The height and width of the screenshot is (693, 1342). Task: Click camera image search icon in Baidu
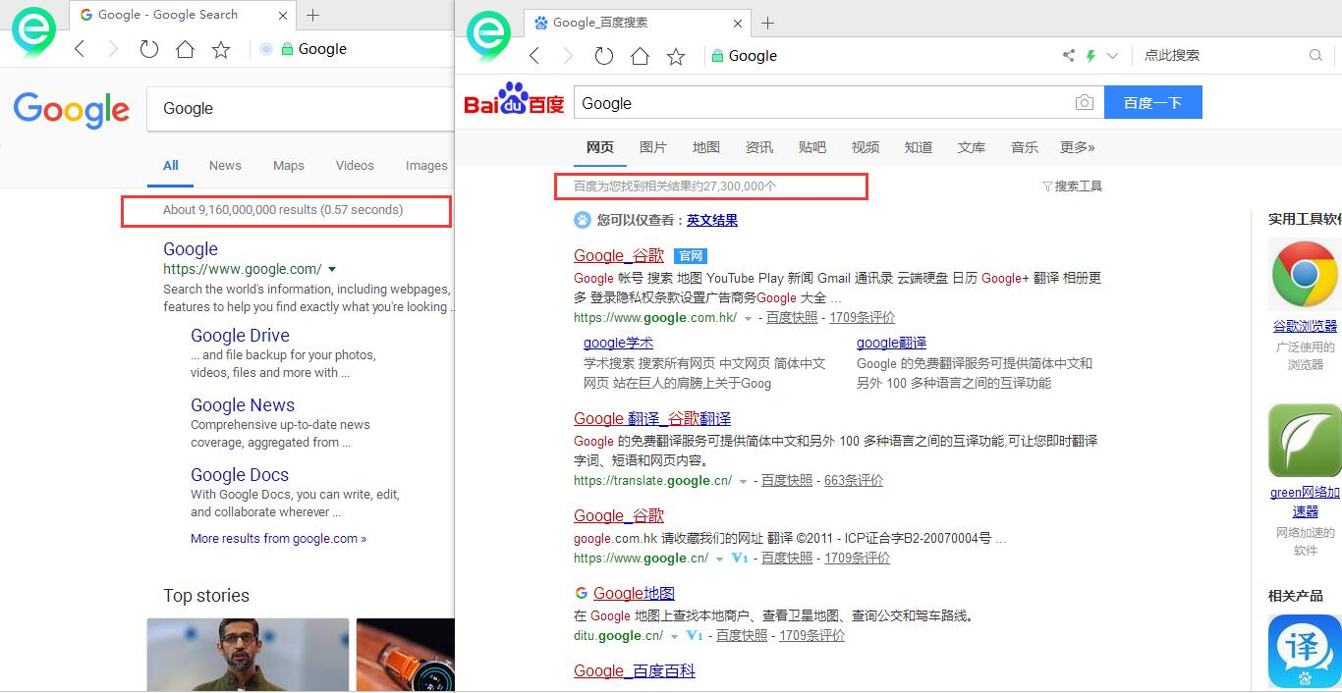pyautogui.click(x=1084, y=103)
